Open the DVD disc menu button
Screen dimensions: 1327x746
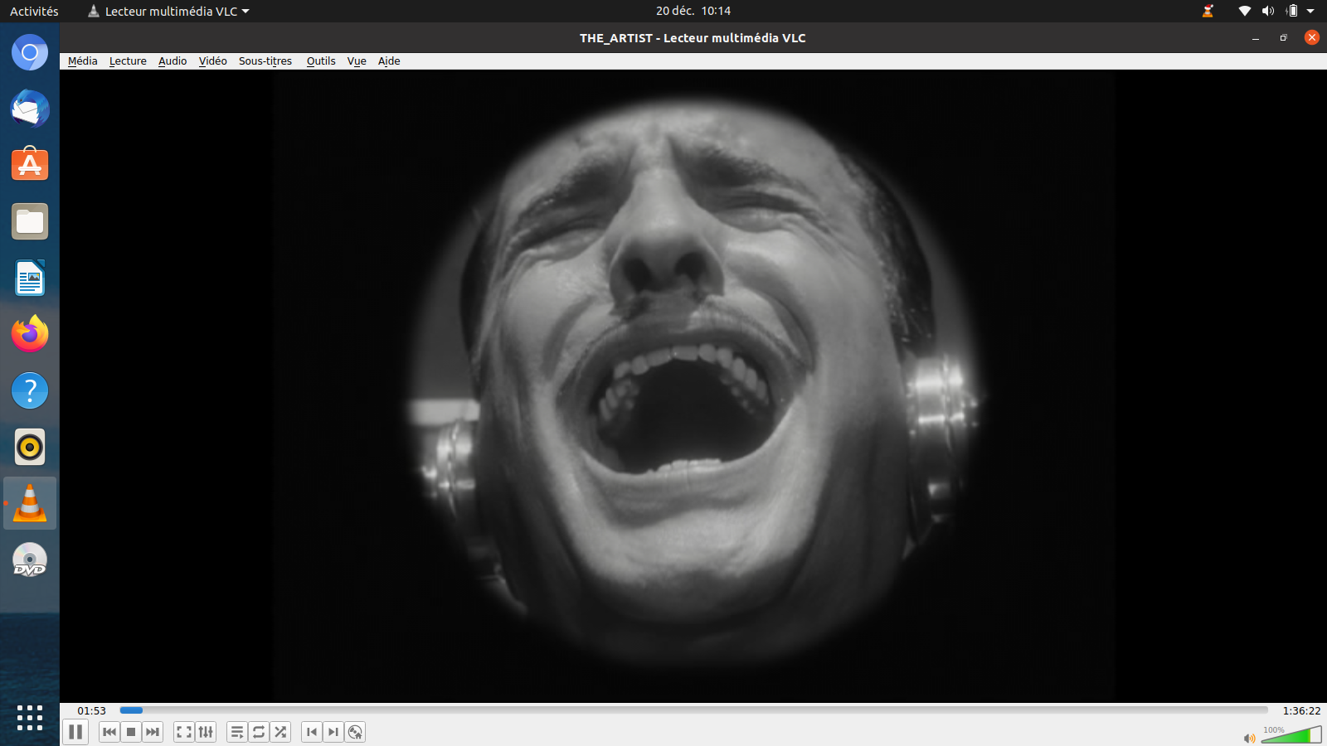[355, 732]
